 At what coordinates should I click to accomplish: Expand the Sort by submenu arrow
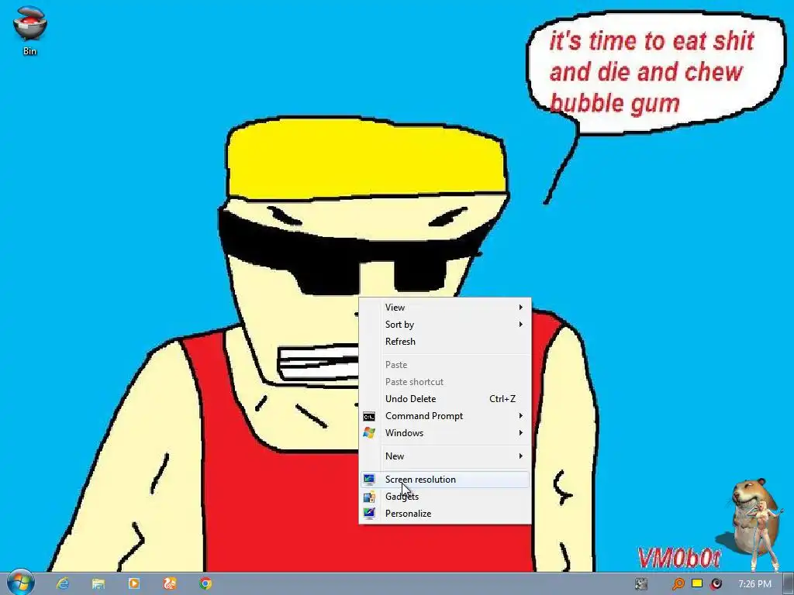point(520,325)
